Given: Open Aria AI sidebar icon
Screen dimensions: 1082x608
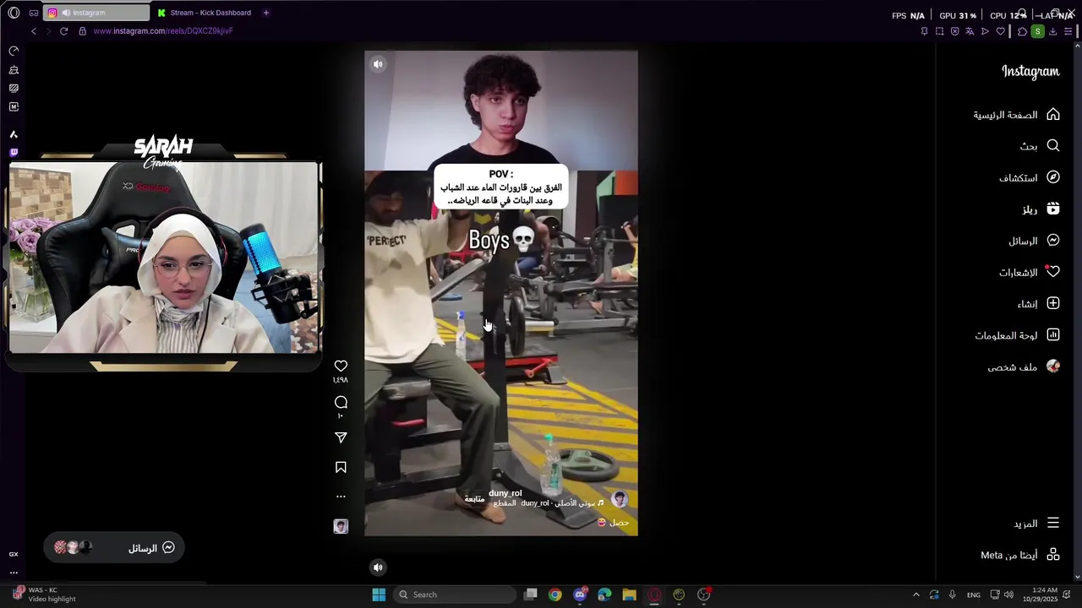Looking at the screenshot, I should point(14,134).
